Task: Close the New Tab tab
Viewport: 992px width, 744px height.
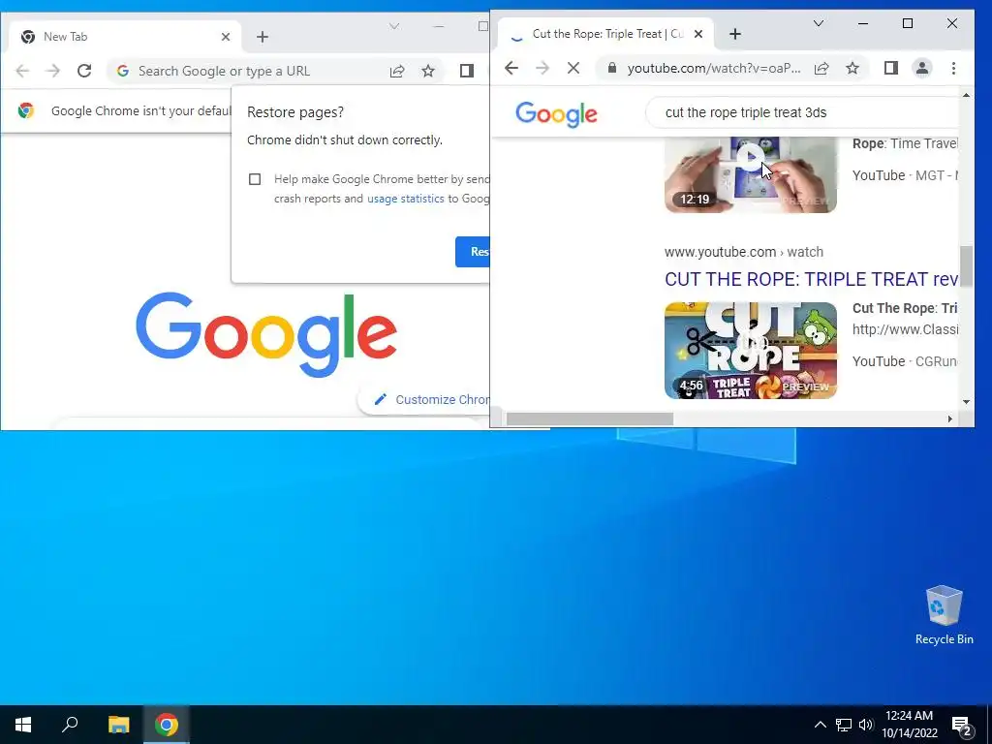Action: click(x=226, y=37)
